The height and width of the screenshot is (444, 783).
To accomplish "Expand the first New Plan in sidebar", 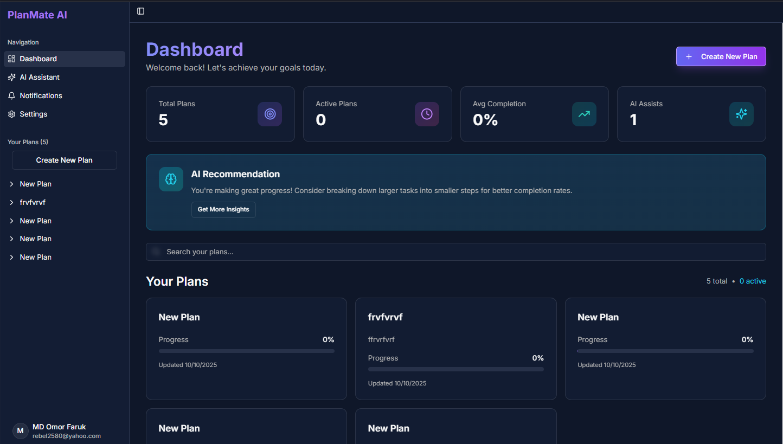I will pos(11,184).
